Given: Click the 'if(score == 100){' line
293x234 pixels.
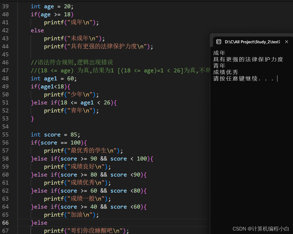Looking at the screenshot, I should (x=59, y=143).
